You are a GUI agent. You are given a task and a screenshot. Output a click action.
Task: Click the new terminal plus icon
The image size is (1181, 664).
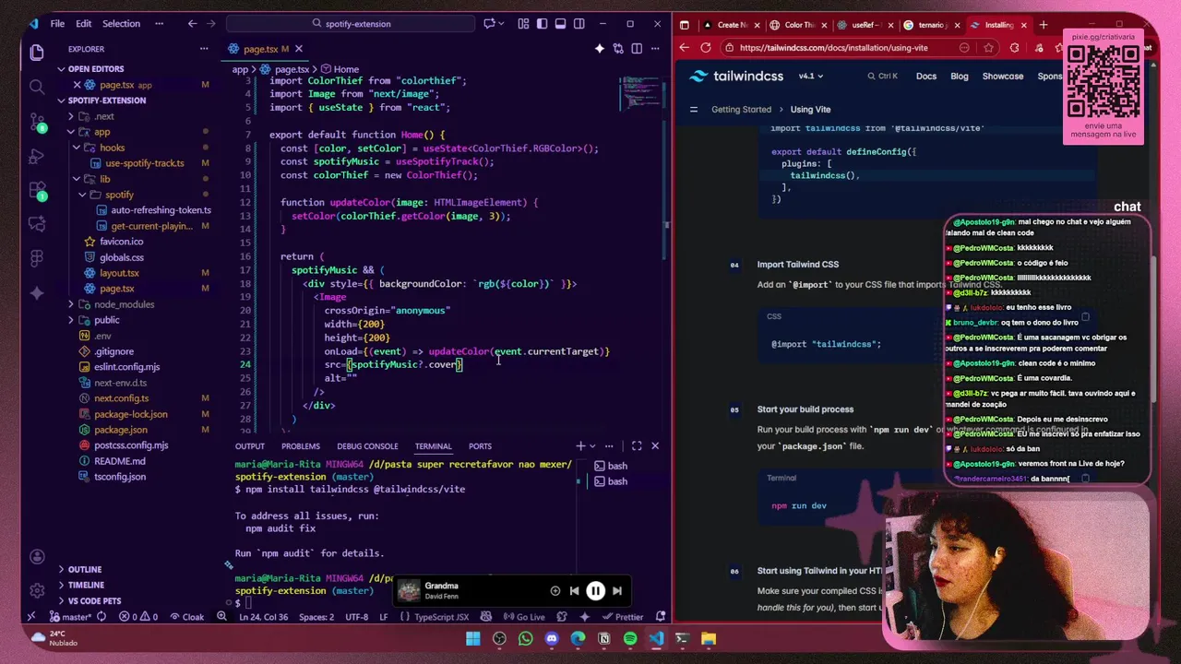coord(580,446)
